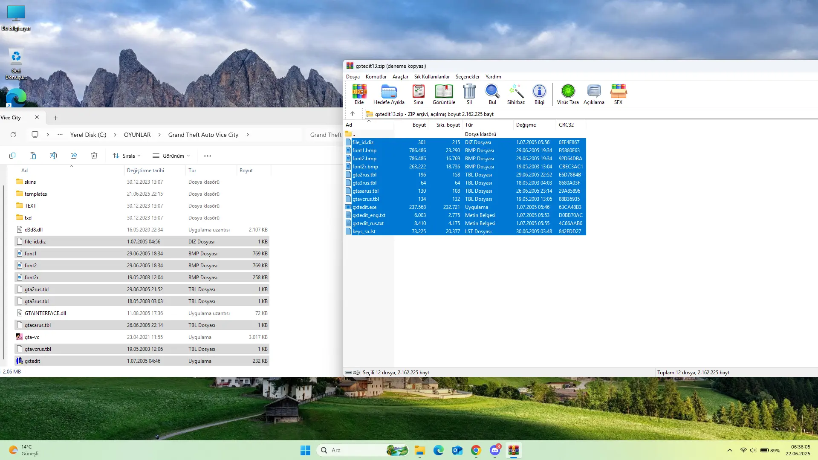
Task: Select d3d8.dll in Explorer
Action: click(x=142, y=230)
